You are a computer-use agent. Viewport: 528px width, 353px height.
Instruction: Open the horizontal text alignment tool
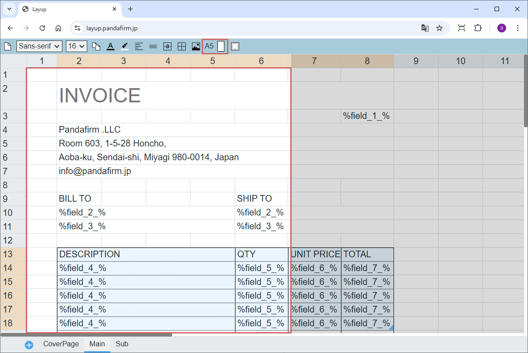tap(139, 46)
